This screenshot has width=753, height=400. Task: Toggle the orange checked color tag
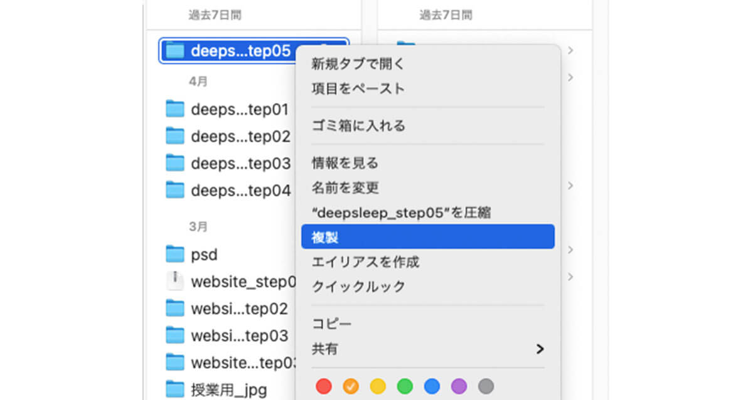pyautogui.click(x=351, y=386)
